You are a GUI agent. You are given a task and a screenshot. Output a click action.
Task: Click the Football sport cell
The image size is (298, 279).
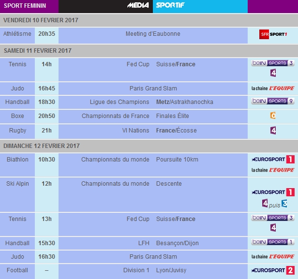pos(17,272)
